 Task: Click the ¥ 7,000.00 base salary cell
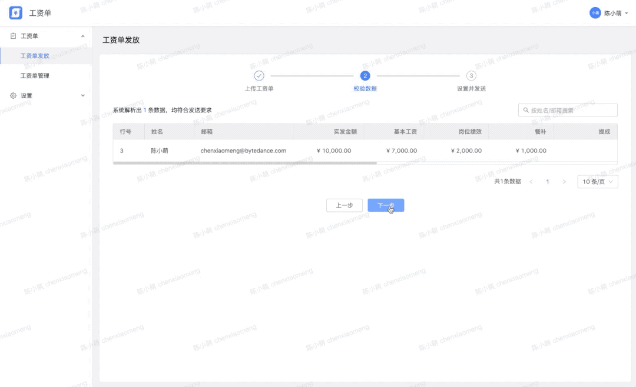(402, 151)
